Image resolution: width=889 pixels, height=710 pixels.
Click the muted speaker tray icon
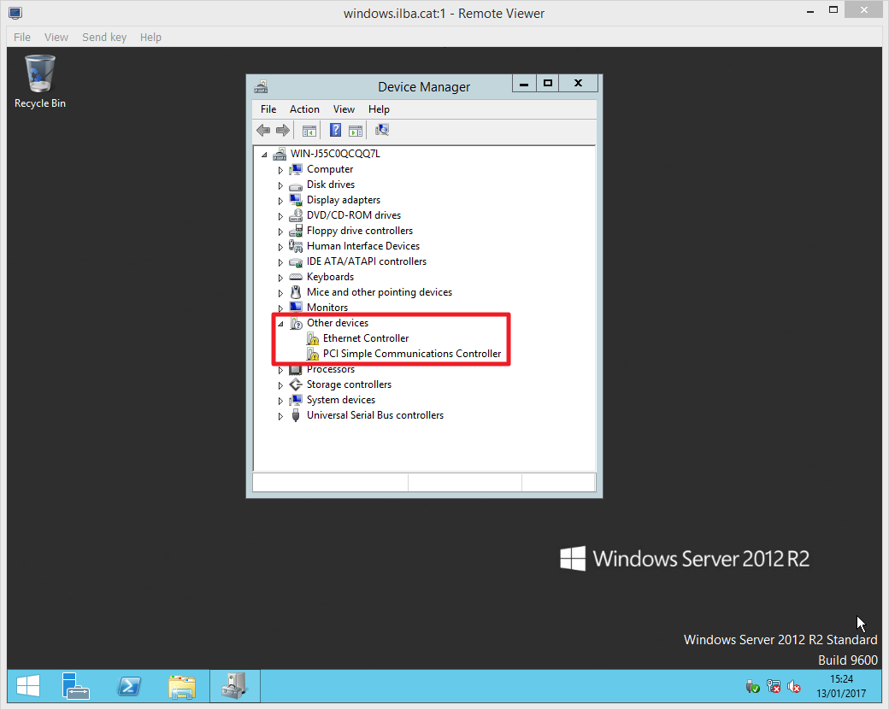point(794,687)
